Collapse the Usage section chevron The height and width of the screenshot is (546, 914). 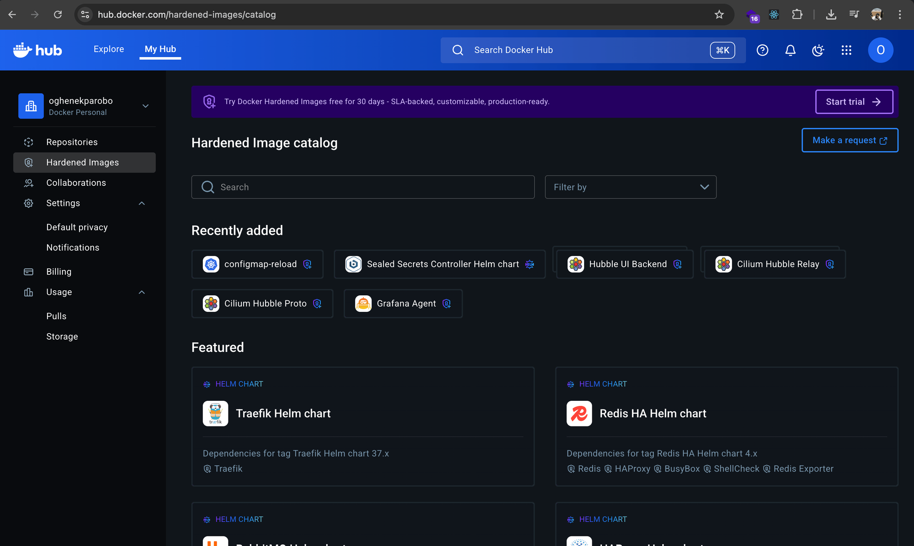pyautogui.click(x=142, y=292)
